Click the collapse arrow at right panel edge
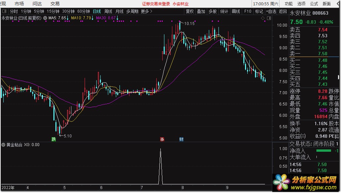 point(338,77)
